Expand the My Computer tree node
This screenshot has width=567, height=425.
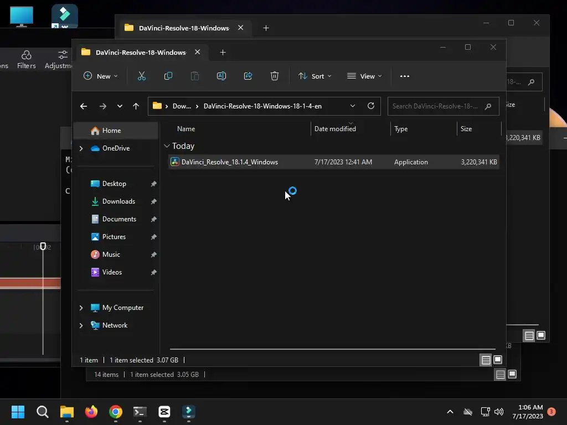[x=81, y=308]
